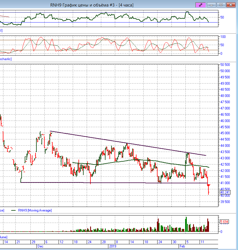Click the red down arrow marker on chart

(x=209, y=186)
